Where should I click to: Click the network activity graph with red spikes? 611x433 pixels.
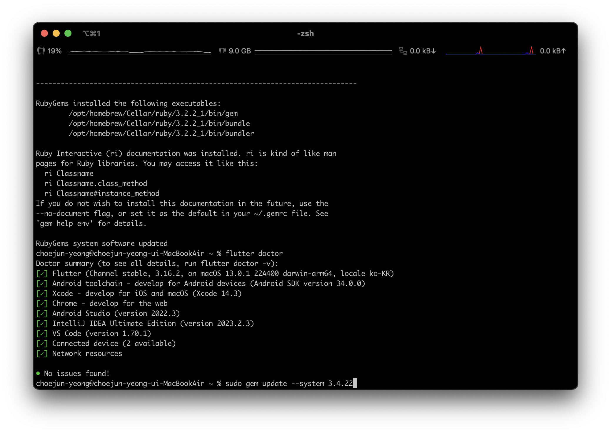[490, 51]
